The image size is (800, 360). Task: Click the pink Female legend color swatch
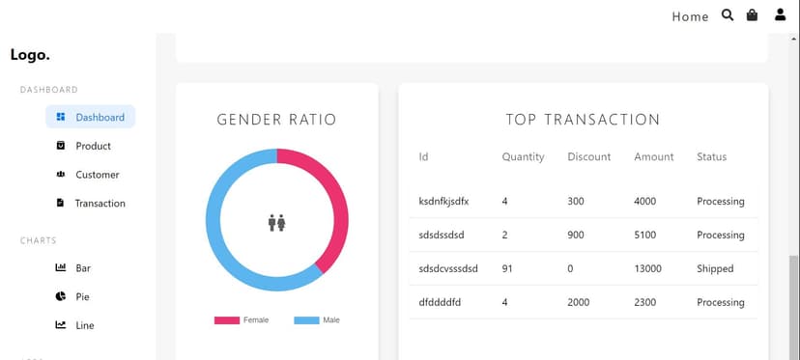pos(227,320)
